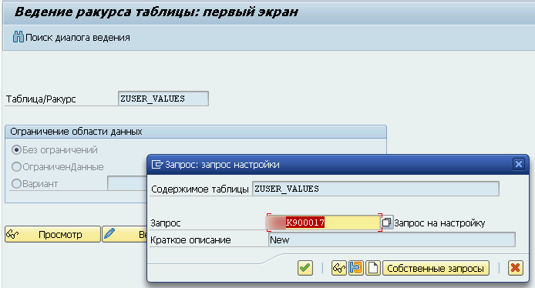Click the binoculars search icon in toolbar
This screenshot has height=288, width=535.
pos(18,37)
